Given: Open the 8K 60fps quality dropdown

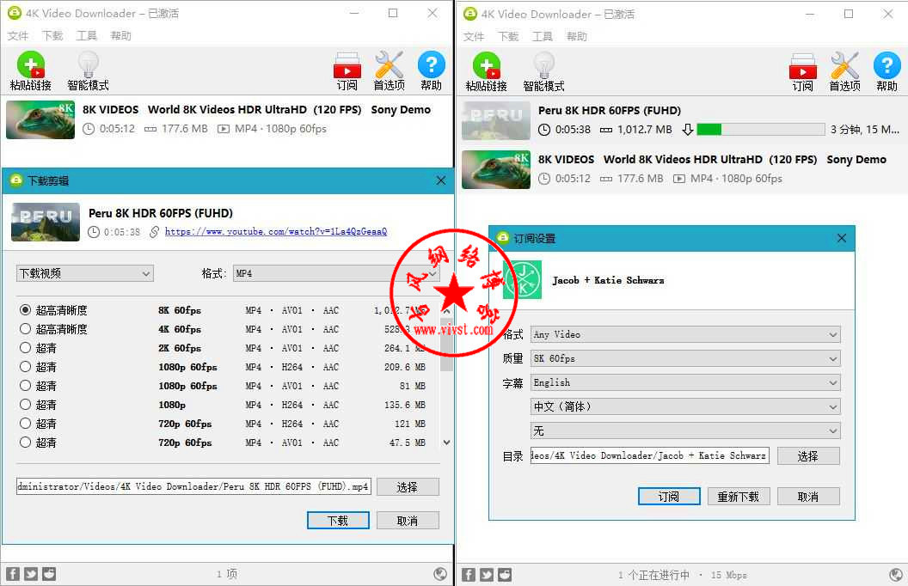Looking at the screenshot, I should [x=685, y=358].
